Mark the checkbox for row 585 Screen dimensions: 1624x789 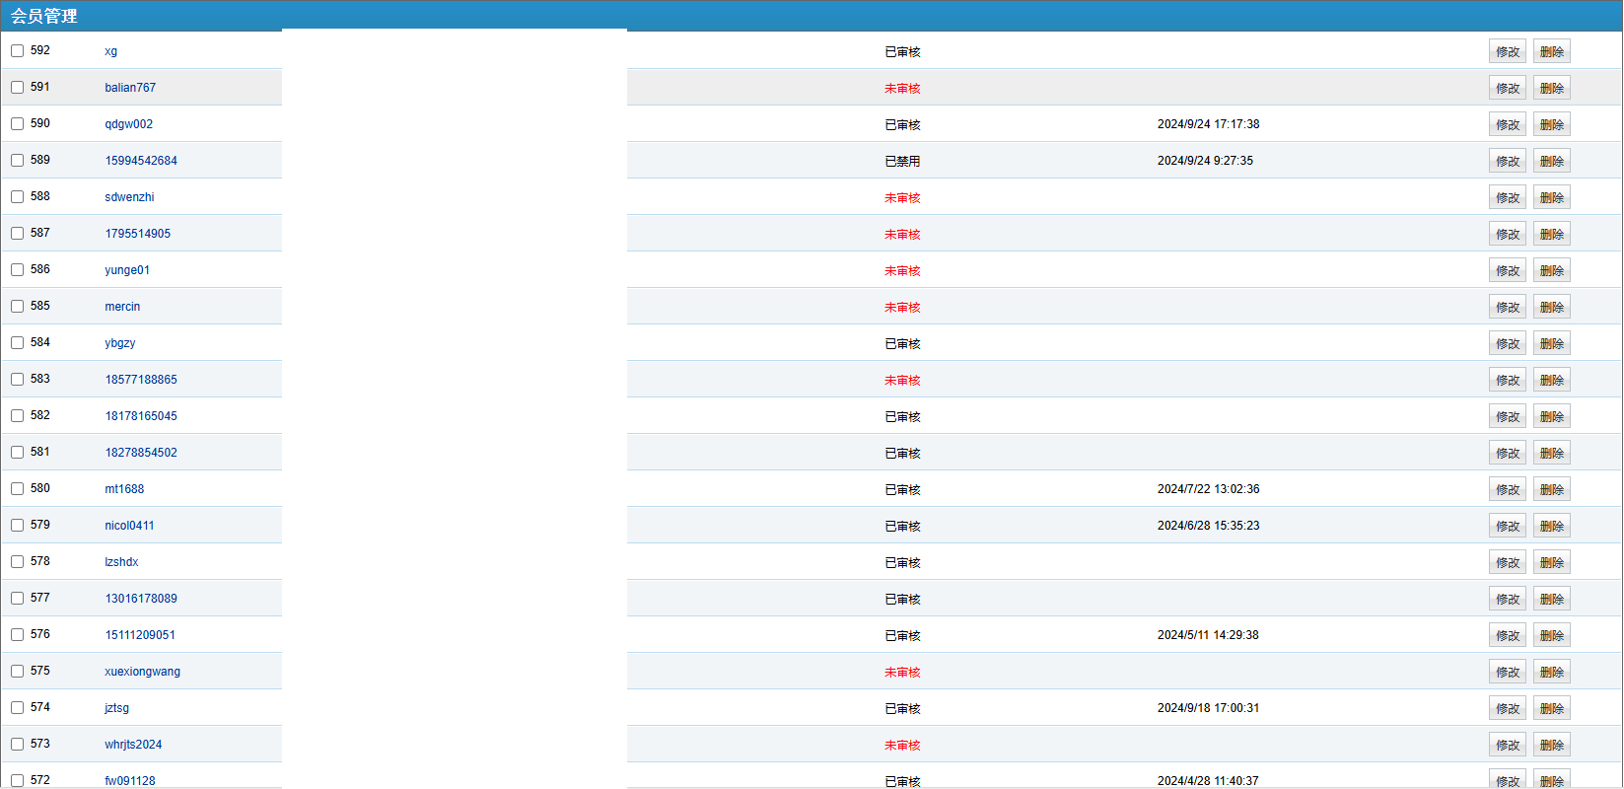click(x=18, y=307)
